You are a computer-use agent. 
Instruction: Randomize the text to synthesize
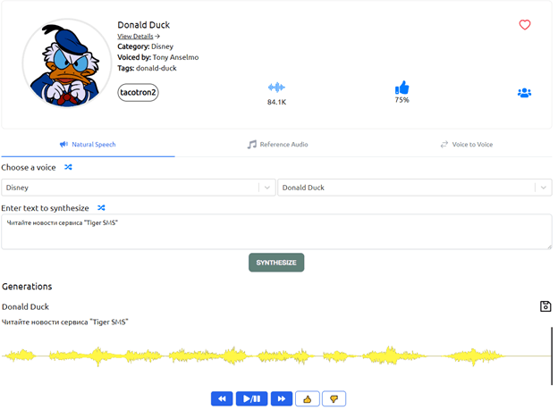click(x=101, y=207)
